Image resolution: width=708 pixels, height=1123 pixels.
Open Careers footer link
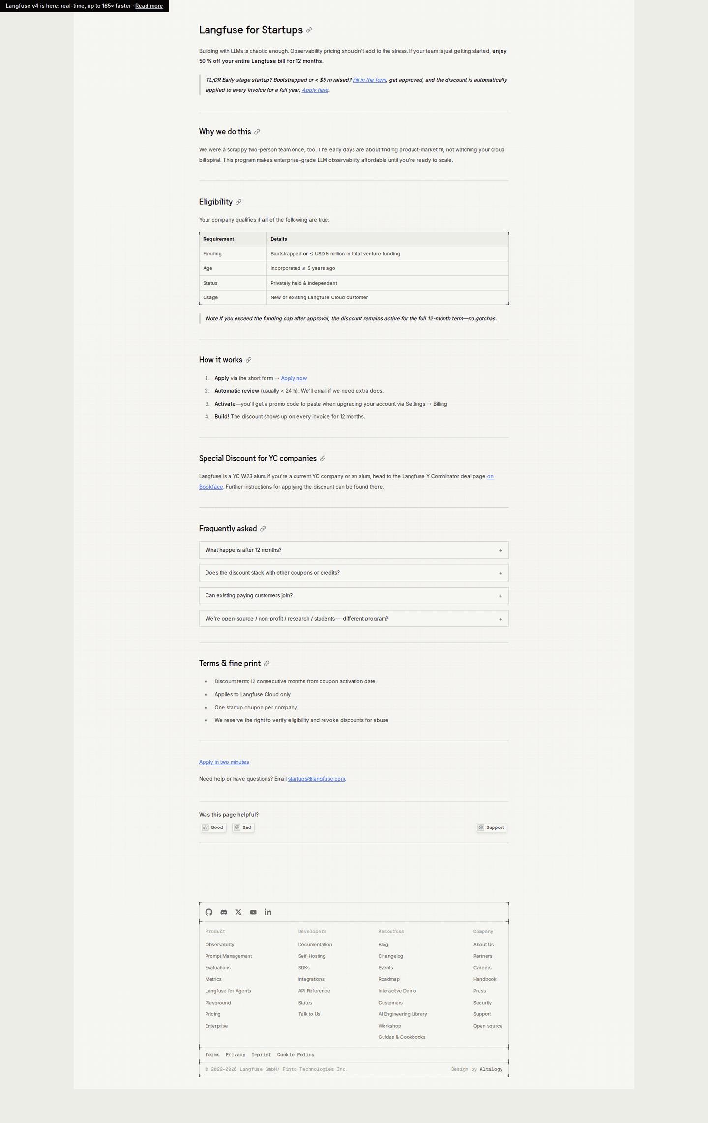[x=482, y=968]
